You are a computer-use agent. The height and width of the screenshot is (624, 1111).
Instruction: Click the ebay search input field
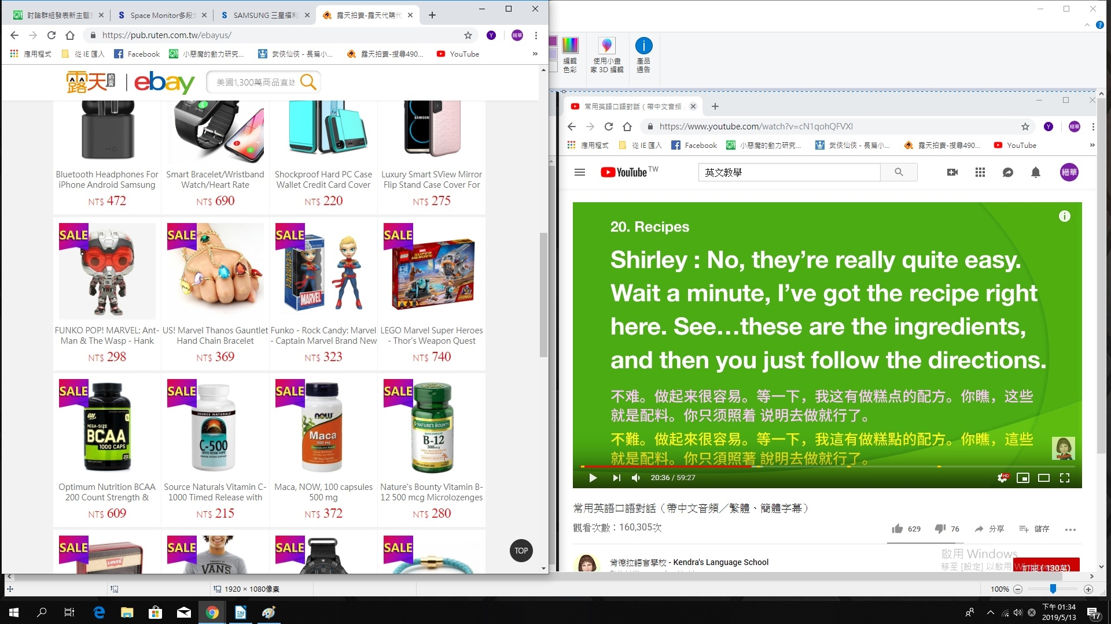[x=256, y=82]
